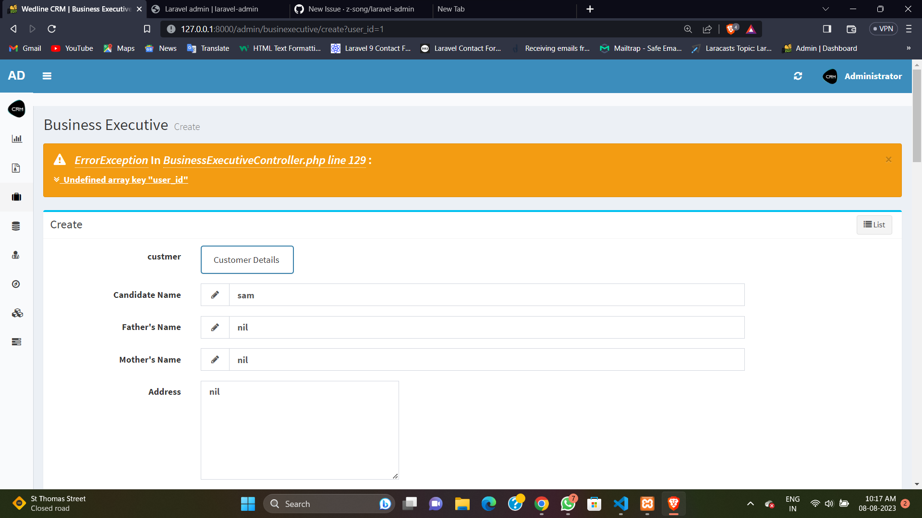Select the briefcase Business Executive sidebar icon
Screen dimensions: 922x518
tap(16, 197)
